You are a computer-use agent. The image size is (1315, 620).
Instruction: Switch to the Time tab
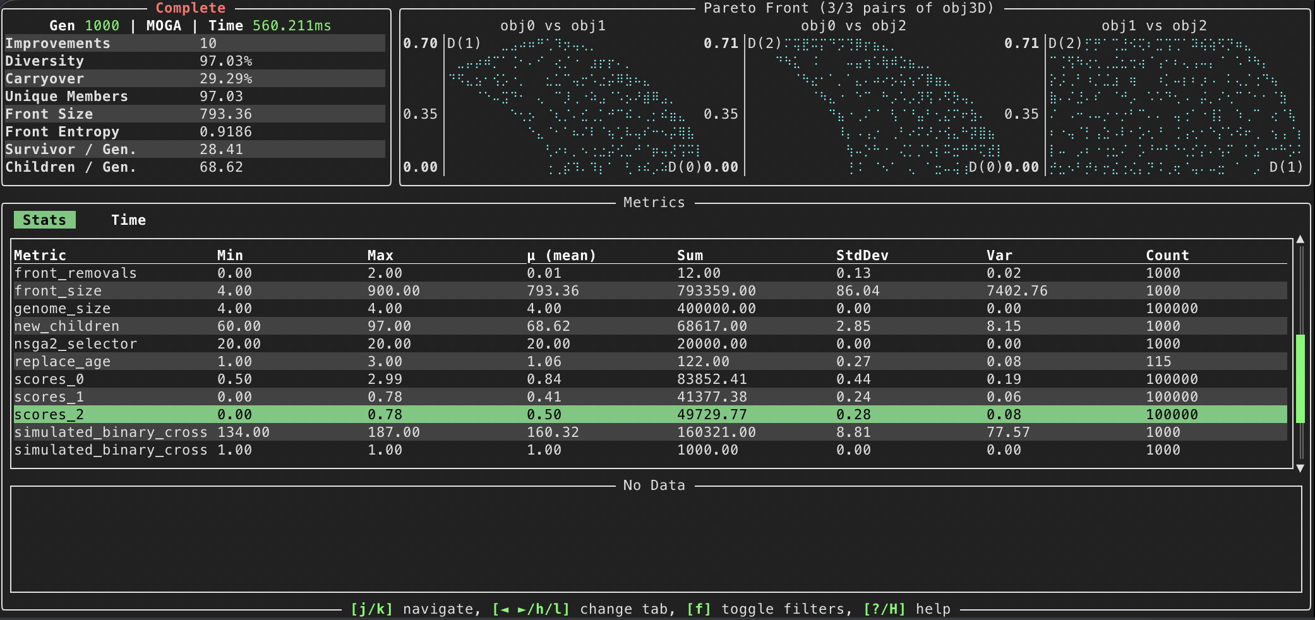point(128,220)
